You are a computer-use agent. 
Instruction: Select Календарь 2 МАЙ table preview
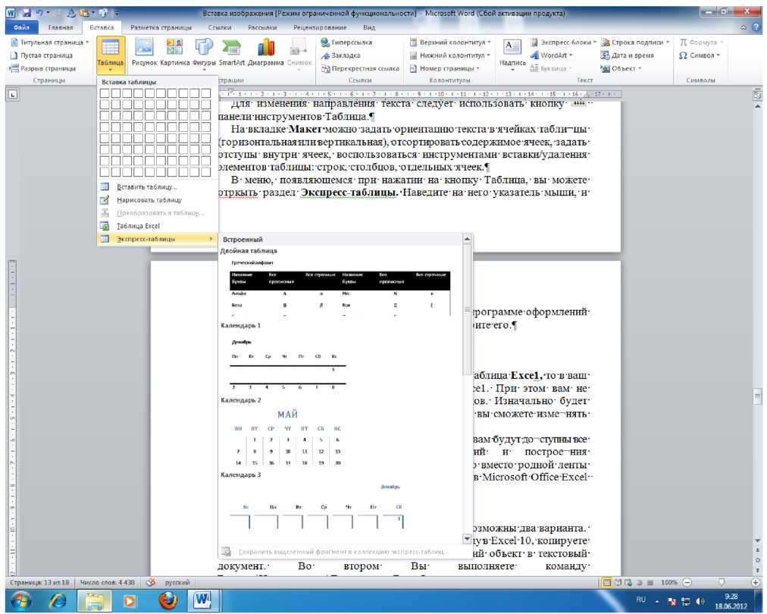pyautogui.click(x=289, y=438)
